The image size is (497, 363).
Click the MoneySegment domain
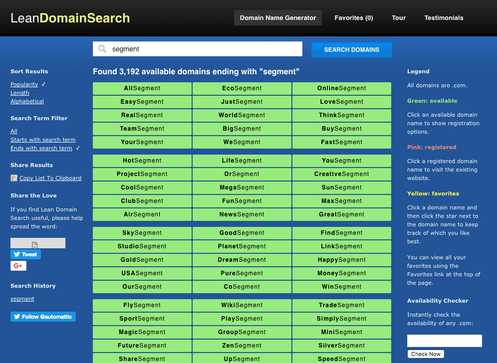342,273
